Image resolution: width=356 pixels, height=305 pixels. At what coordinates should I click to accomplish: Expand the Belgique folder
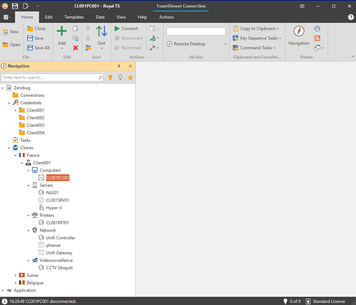point(15,283)
